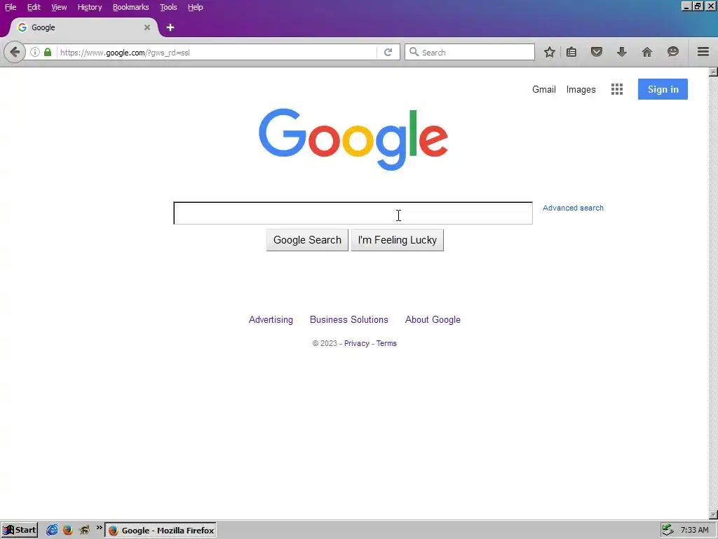
Task: Open the Advanced search link
Action: [x=573, y=208]
